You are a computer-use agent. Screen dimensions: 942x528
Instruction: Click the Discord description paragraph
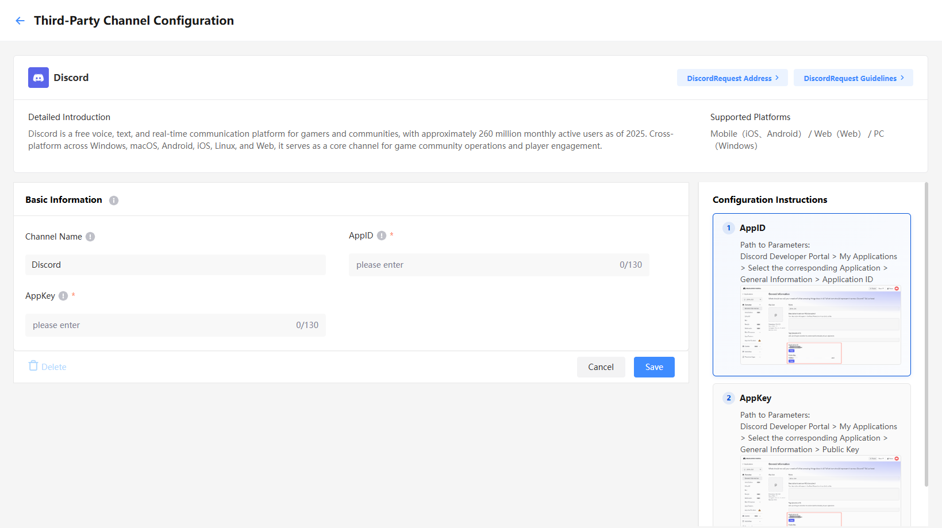pos(351,140)
